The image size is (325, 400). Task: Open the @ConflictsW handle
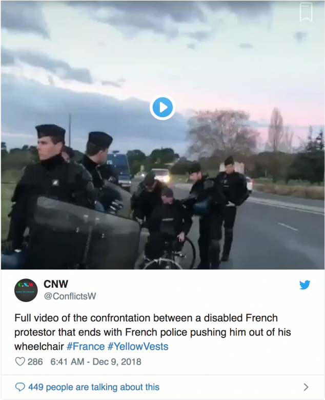[x=70, y=296]
